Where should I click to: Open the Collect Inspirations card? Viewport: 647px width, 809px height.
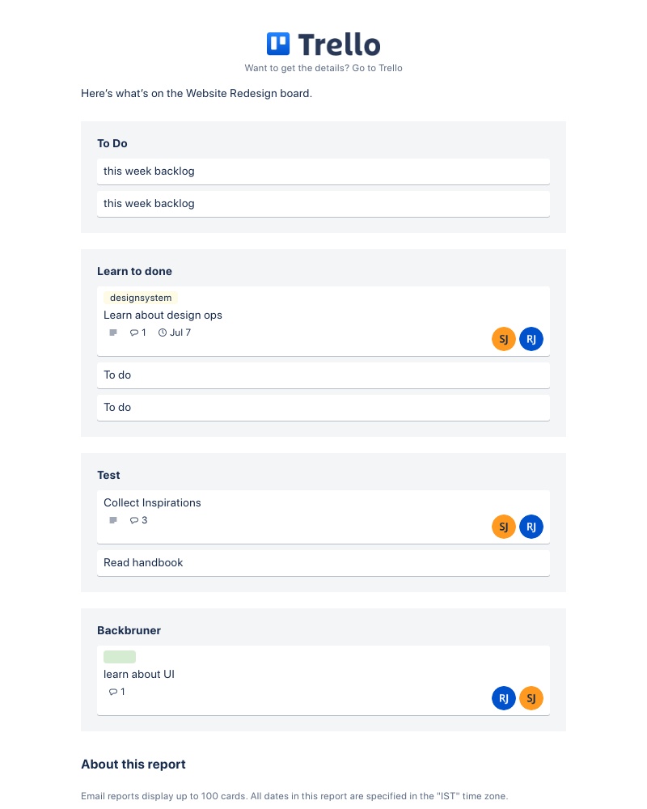152,502
